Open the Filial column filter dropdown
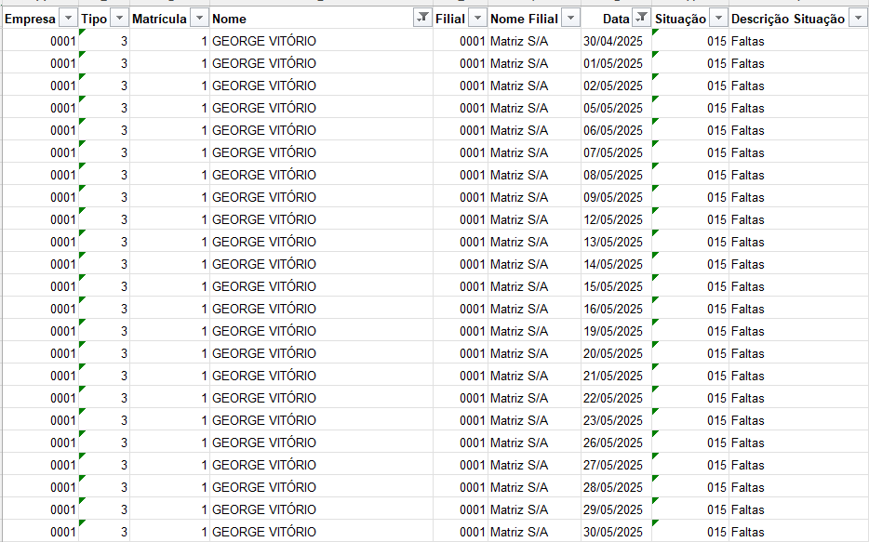This screenshot has width=869, height=542. [477, 19]
